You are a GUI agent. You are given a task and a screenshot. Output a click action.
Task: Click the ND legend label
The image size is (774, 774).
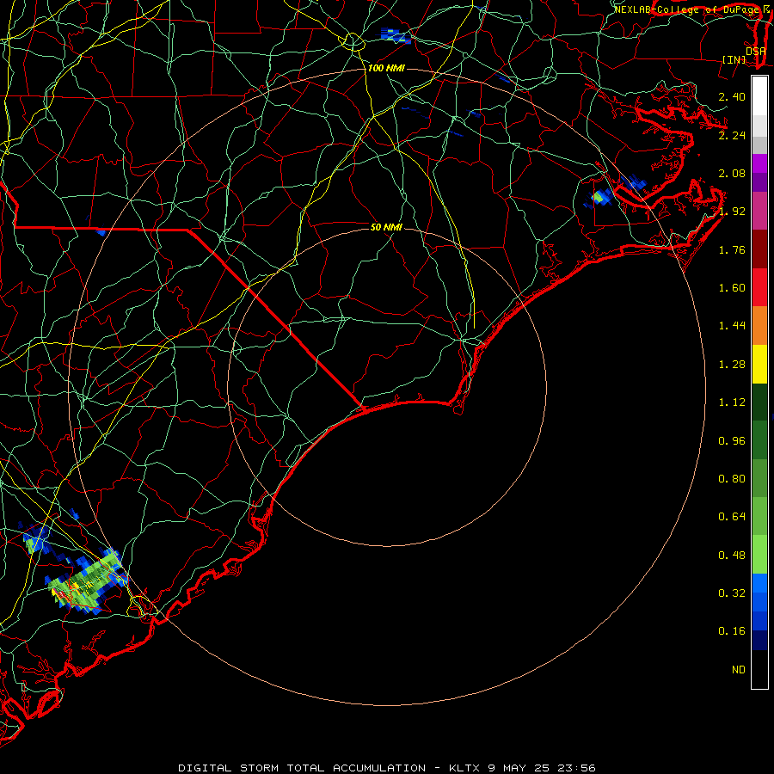(x=739, y=670)
